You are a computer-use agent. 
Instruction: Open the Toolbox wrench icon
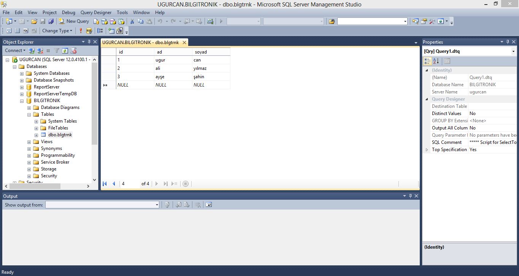click(432, 21)
